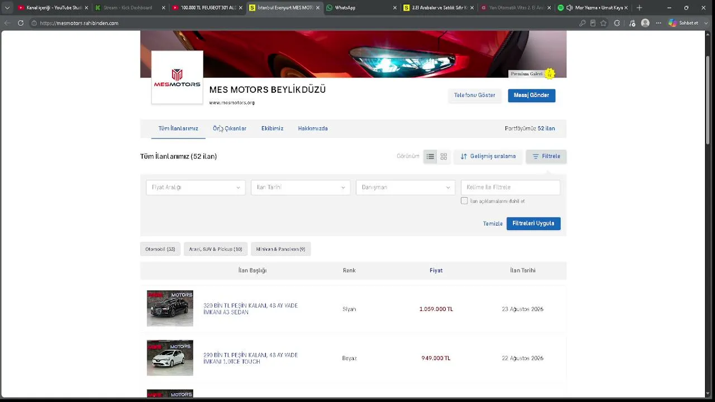Image resolution: width=715 pixels, height=402 pixels.
Task: Enable 'İlan açıklamalarını dahil et' checkbox
Action: click(464, 201)
